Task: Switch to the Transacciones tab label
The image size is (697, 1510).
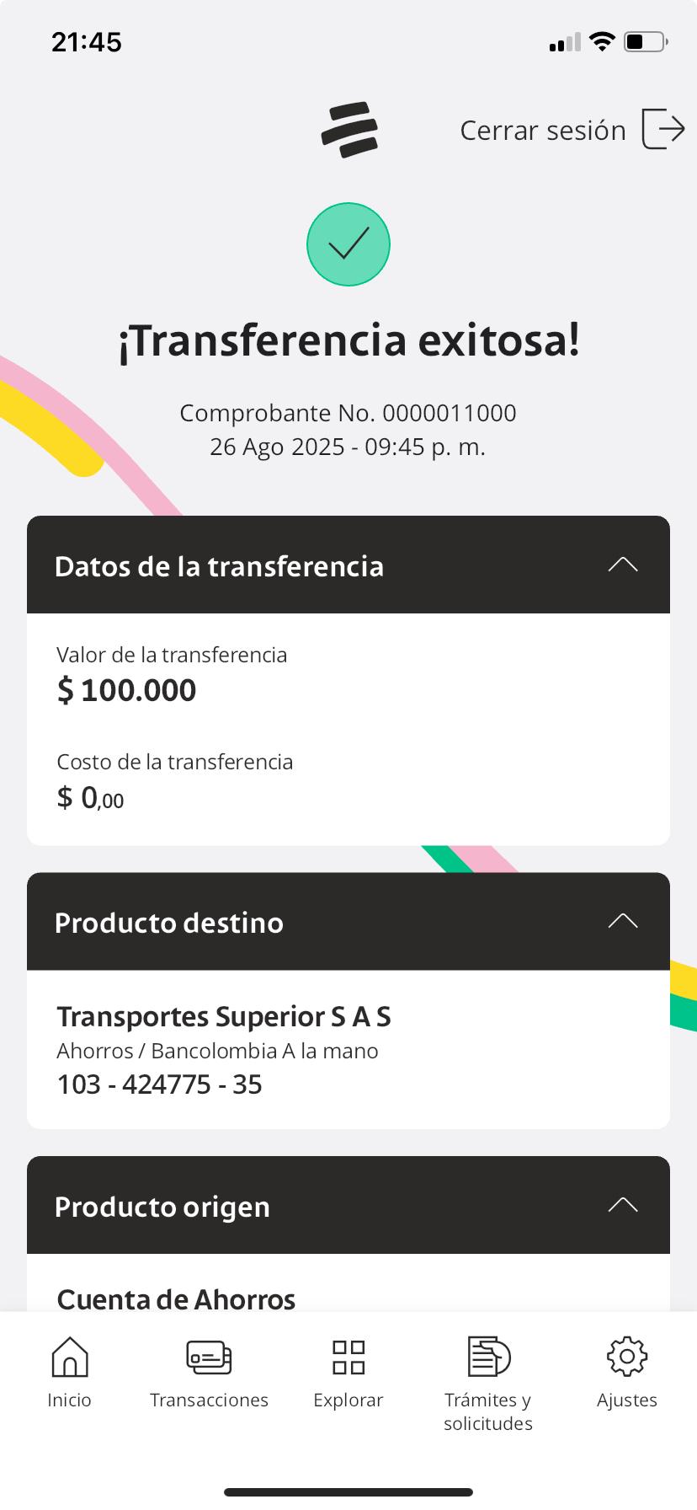Action: (209, 1400)
